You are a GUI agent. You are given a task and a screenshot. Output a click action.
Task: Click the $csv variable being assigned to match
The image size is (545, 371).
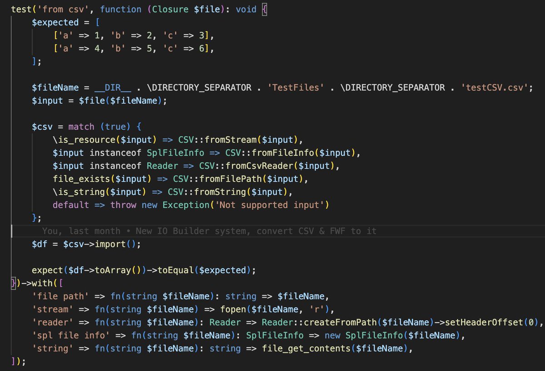[42, 126]
